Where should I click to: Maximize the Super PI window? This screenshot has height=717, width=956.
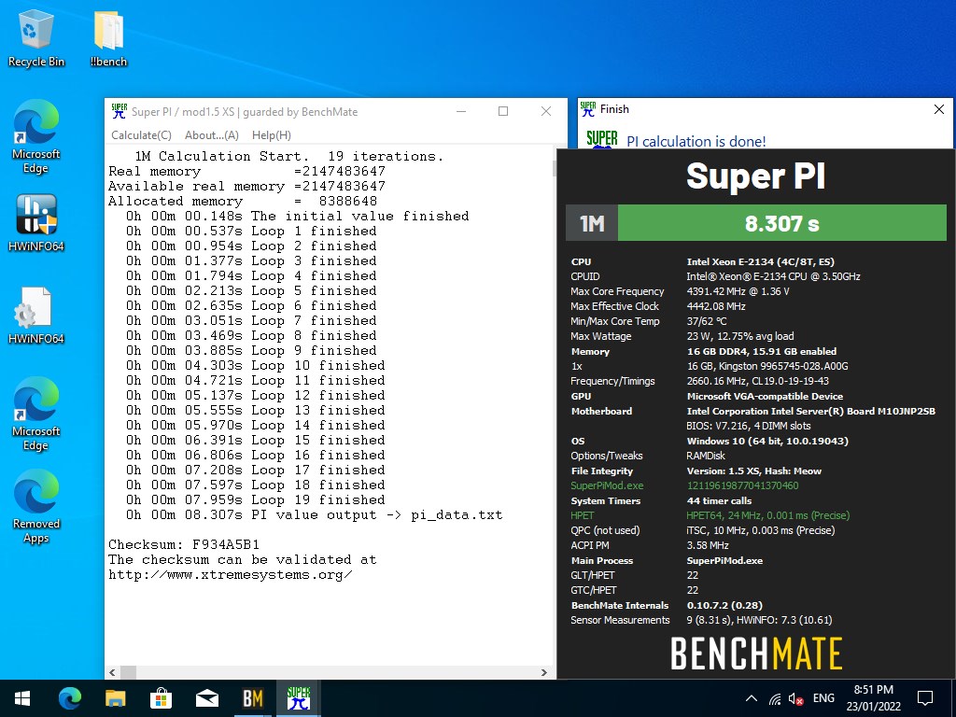click(x=503, y=111)
